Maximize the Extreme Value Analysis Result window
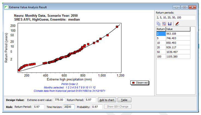The width and height of the screenshot is (201, 115). point(184,7)
